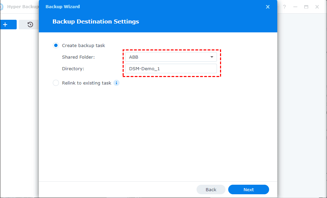
Task: Minimize the Hyper Backup window
Action: coord(295,7)
